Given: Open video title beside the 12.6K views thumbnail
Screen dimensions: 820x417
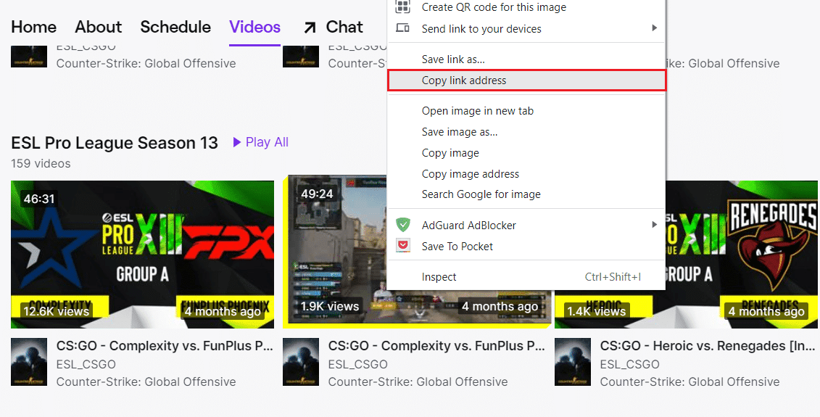Looking at the screenshot, I should click(165, 346).
